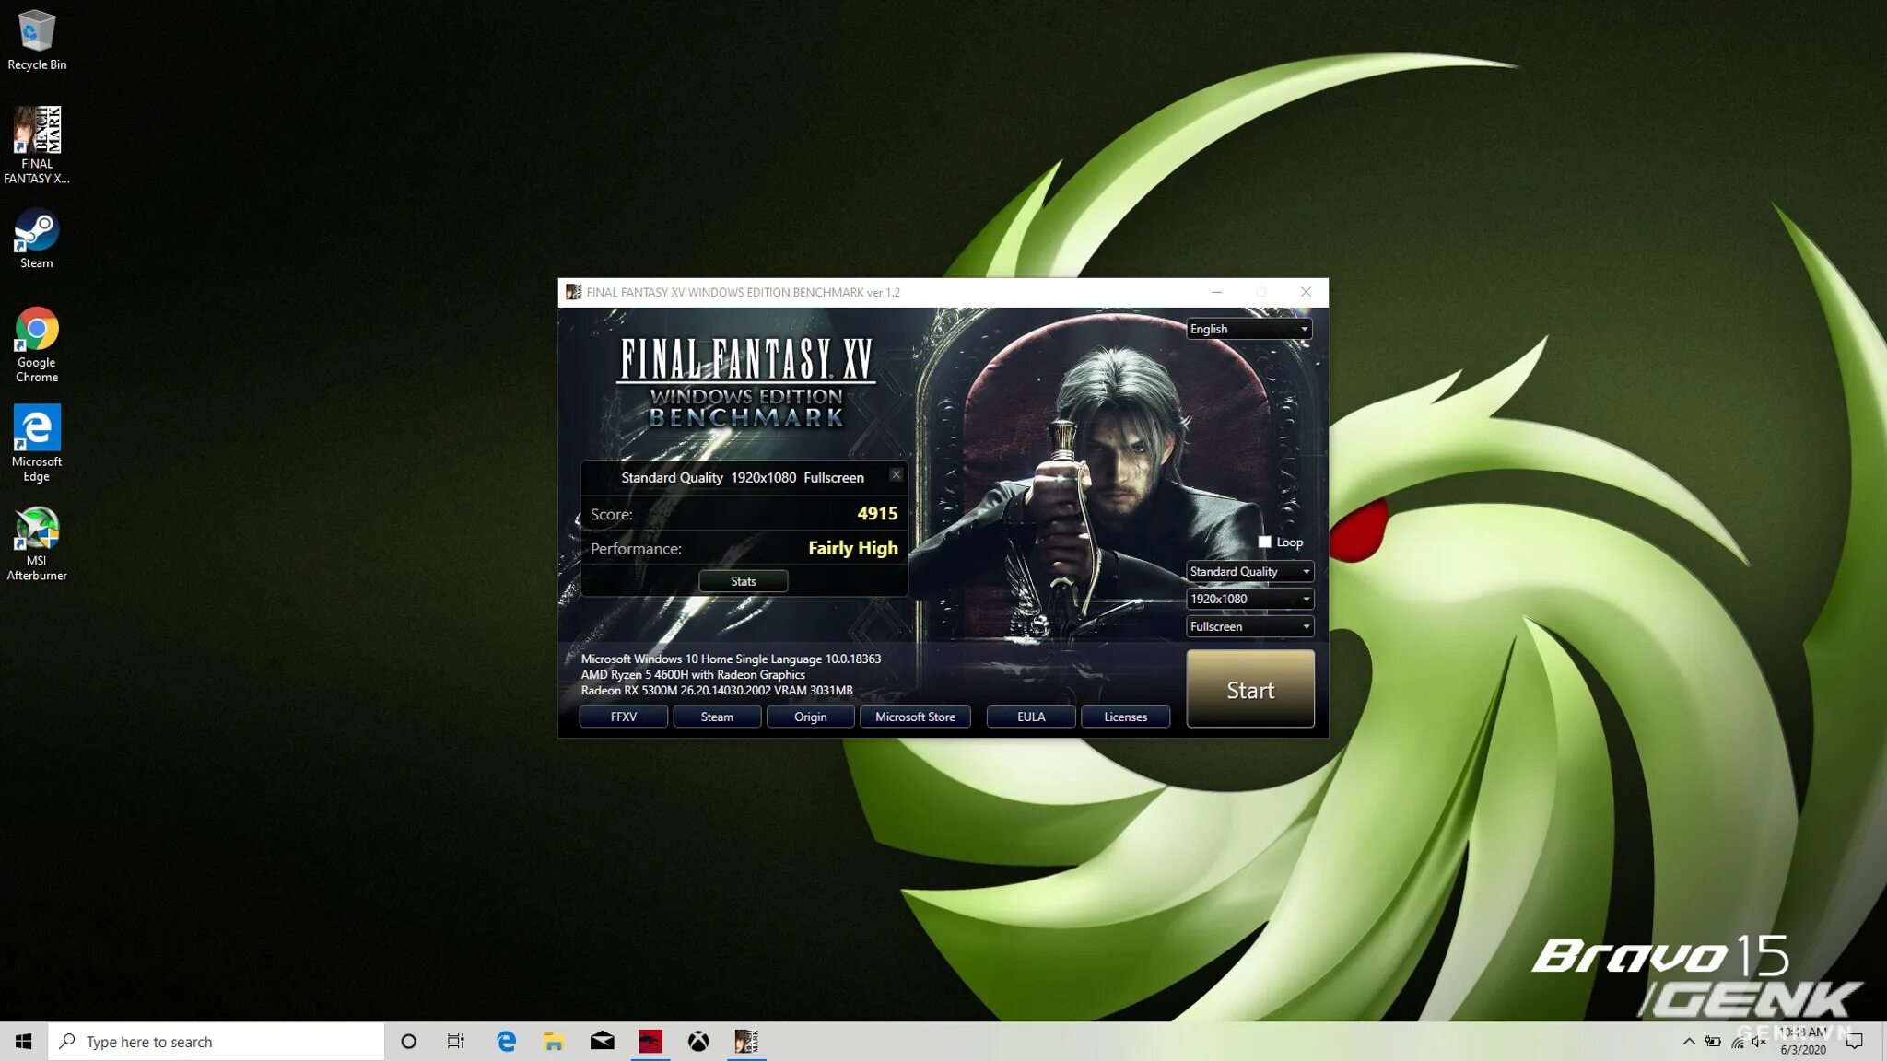Close the FINAL FANTASY XV benchmark window
Image resolution: width=1887 pixels, height=1061 pixels.
coord(1306,292)
